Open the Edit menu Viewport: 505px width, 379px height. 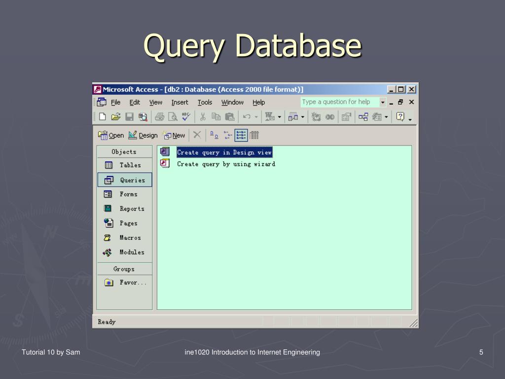(135, 103)
